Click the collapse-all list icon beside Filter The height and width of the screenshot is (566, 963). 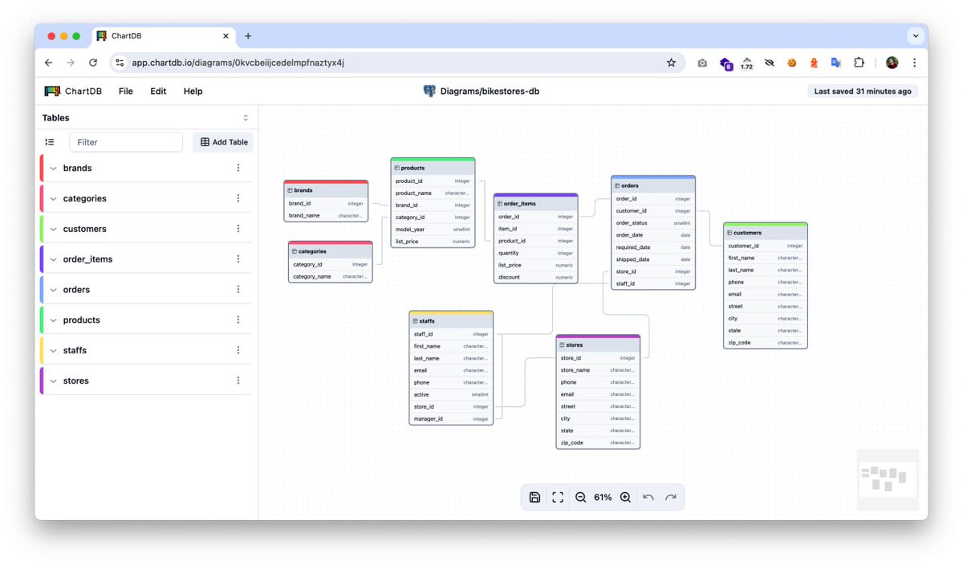pos(50,142)
